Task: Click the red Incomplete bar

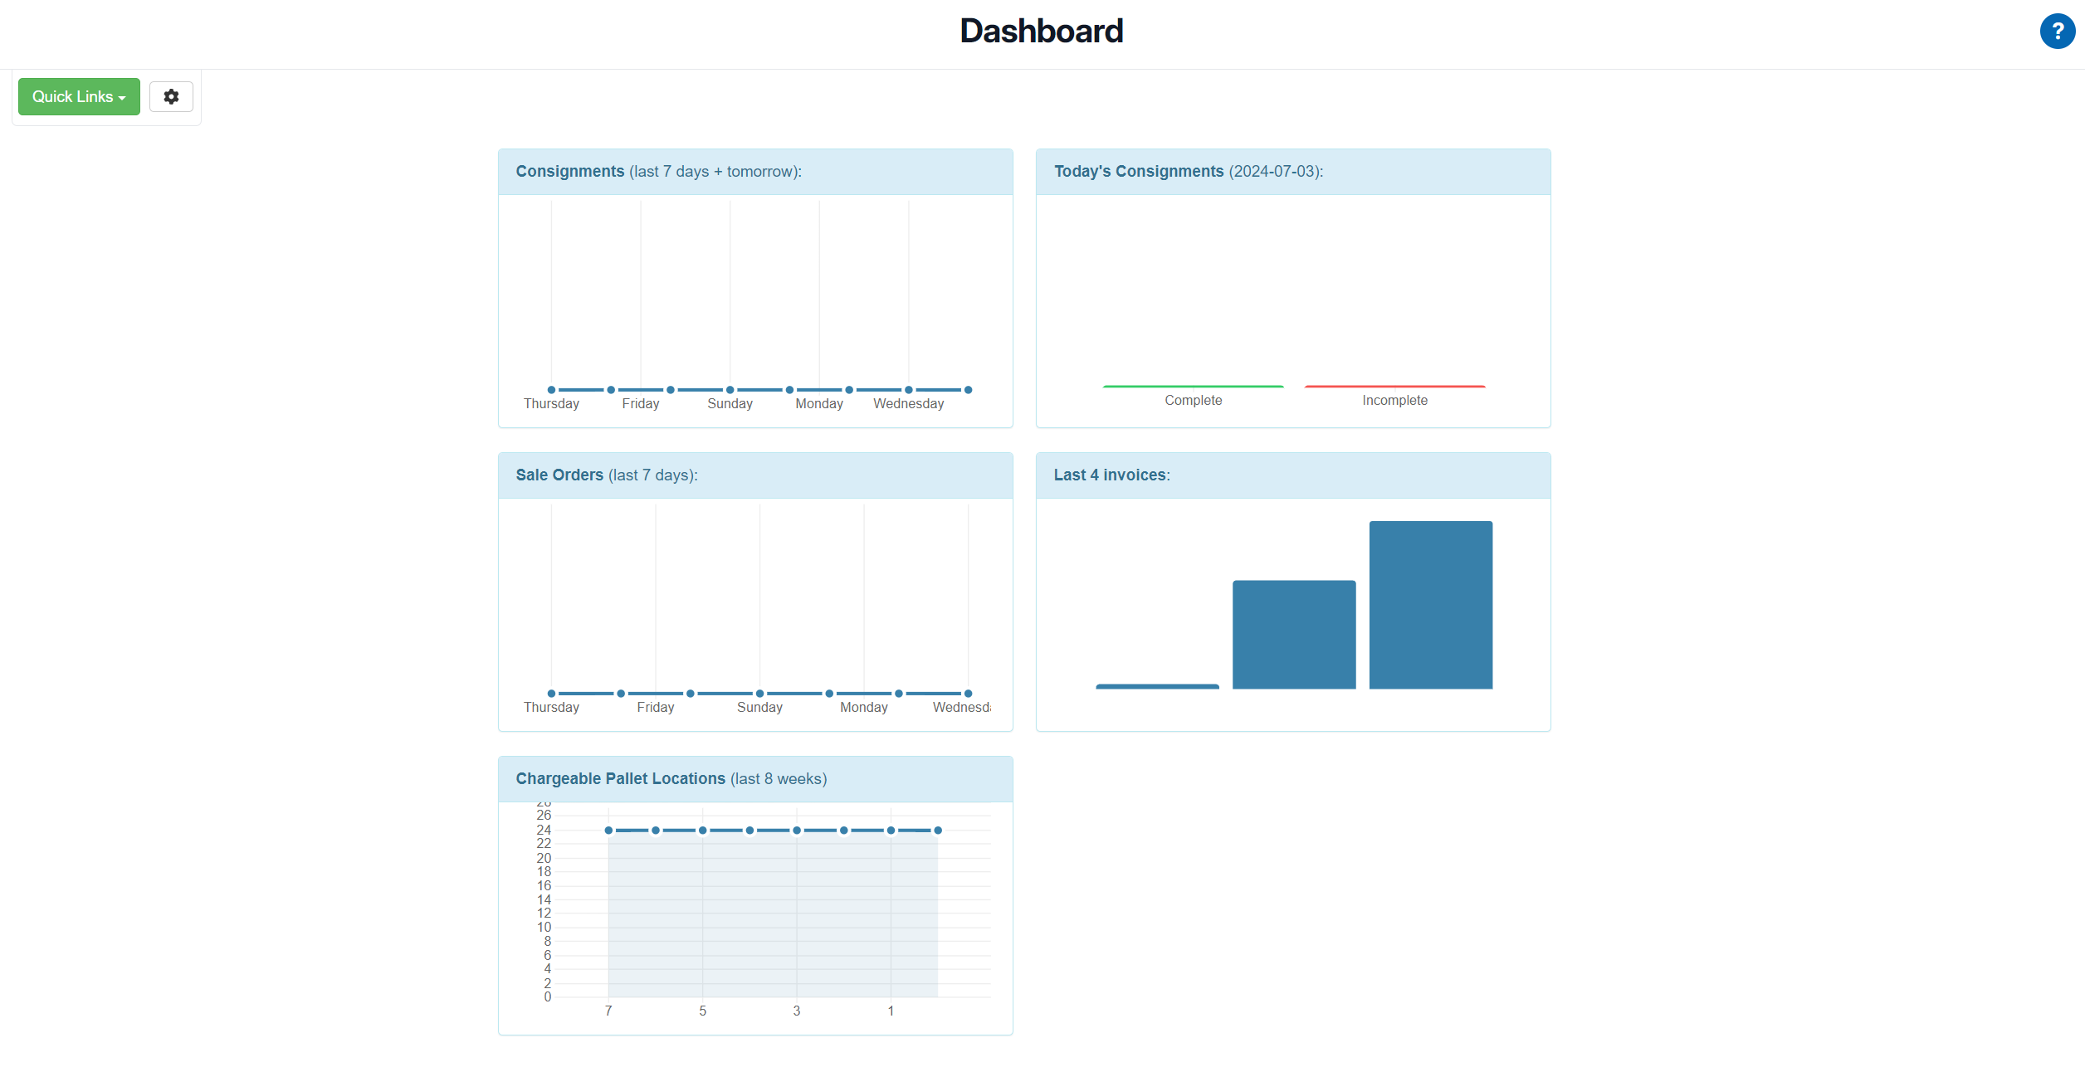Action: point(1394,387)
